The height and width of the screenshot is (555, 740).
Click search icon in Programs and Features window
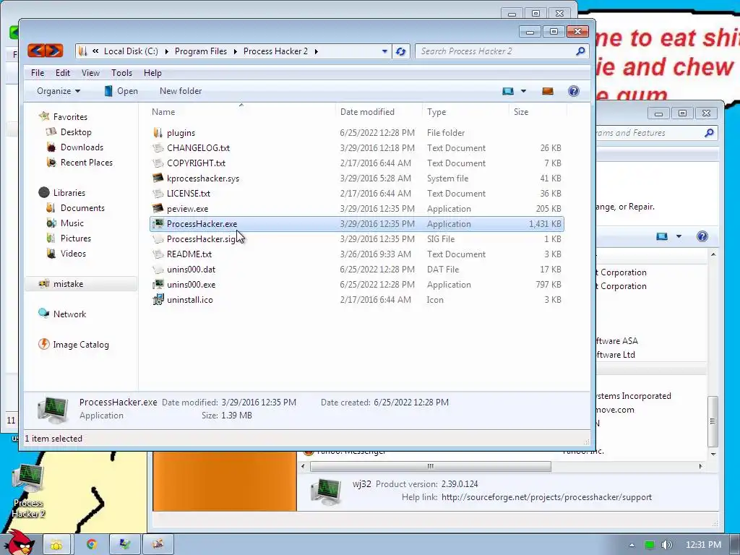pyautogui.click(x=709, y=133)
